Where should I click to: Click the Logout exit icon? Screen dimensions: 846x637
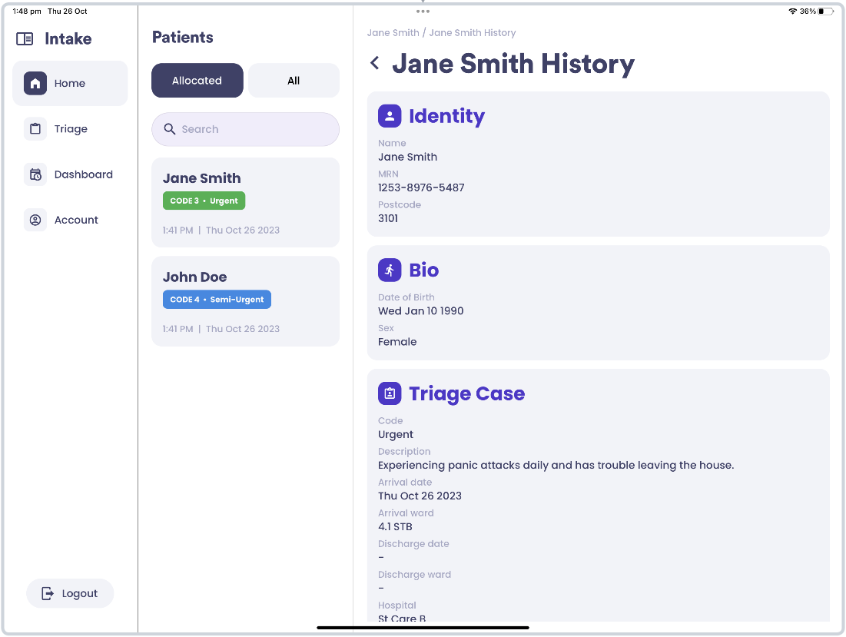tap(48, 593)
